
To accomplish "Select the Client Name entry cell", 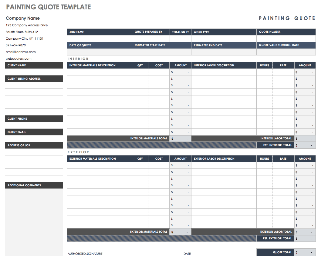I will click(x=34, y=72).
